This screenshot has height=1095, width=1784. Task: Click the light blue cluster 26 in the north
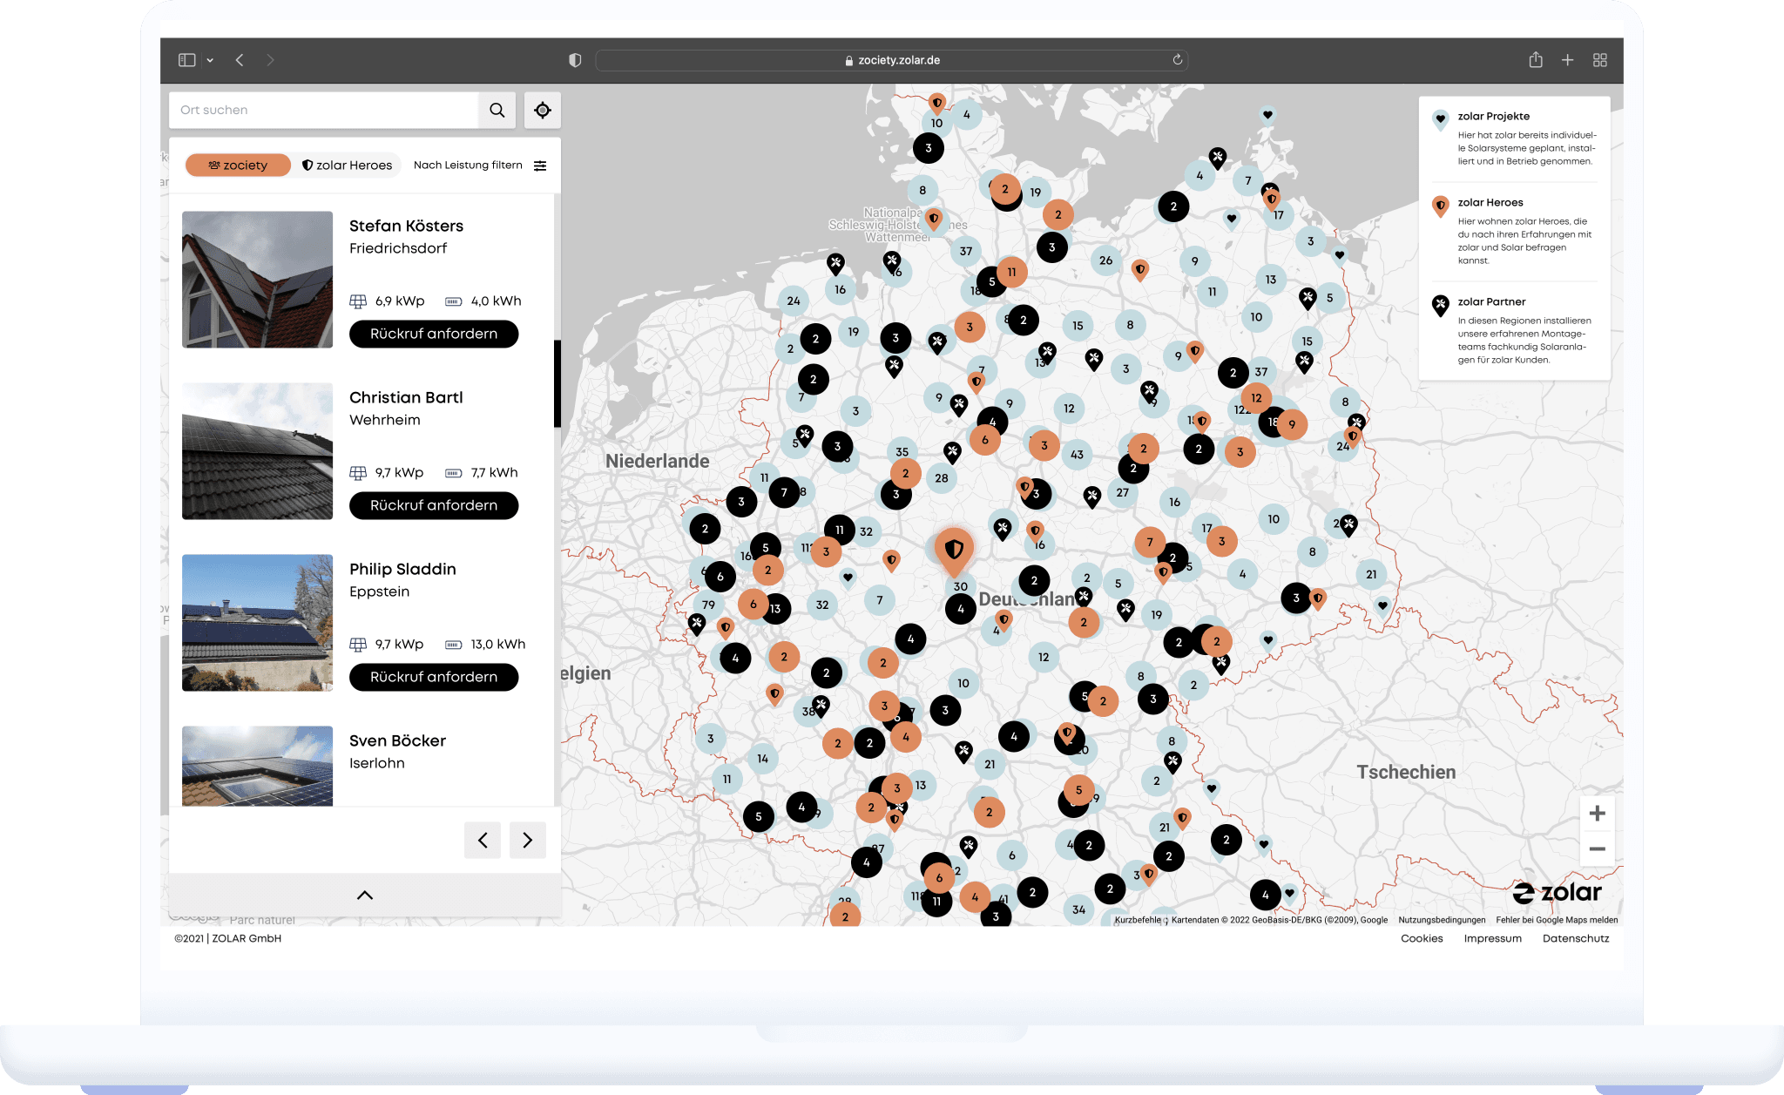[1105, 260]
